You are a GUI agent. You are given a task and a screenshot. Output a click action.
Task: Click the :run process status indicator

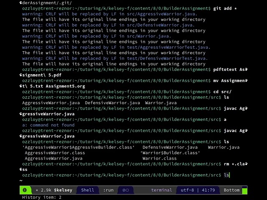point(108,190)
